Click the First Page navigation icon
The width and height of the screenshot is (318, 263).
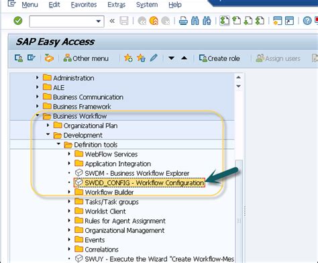point(224,21)
